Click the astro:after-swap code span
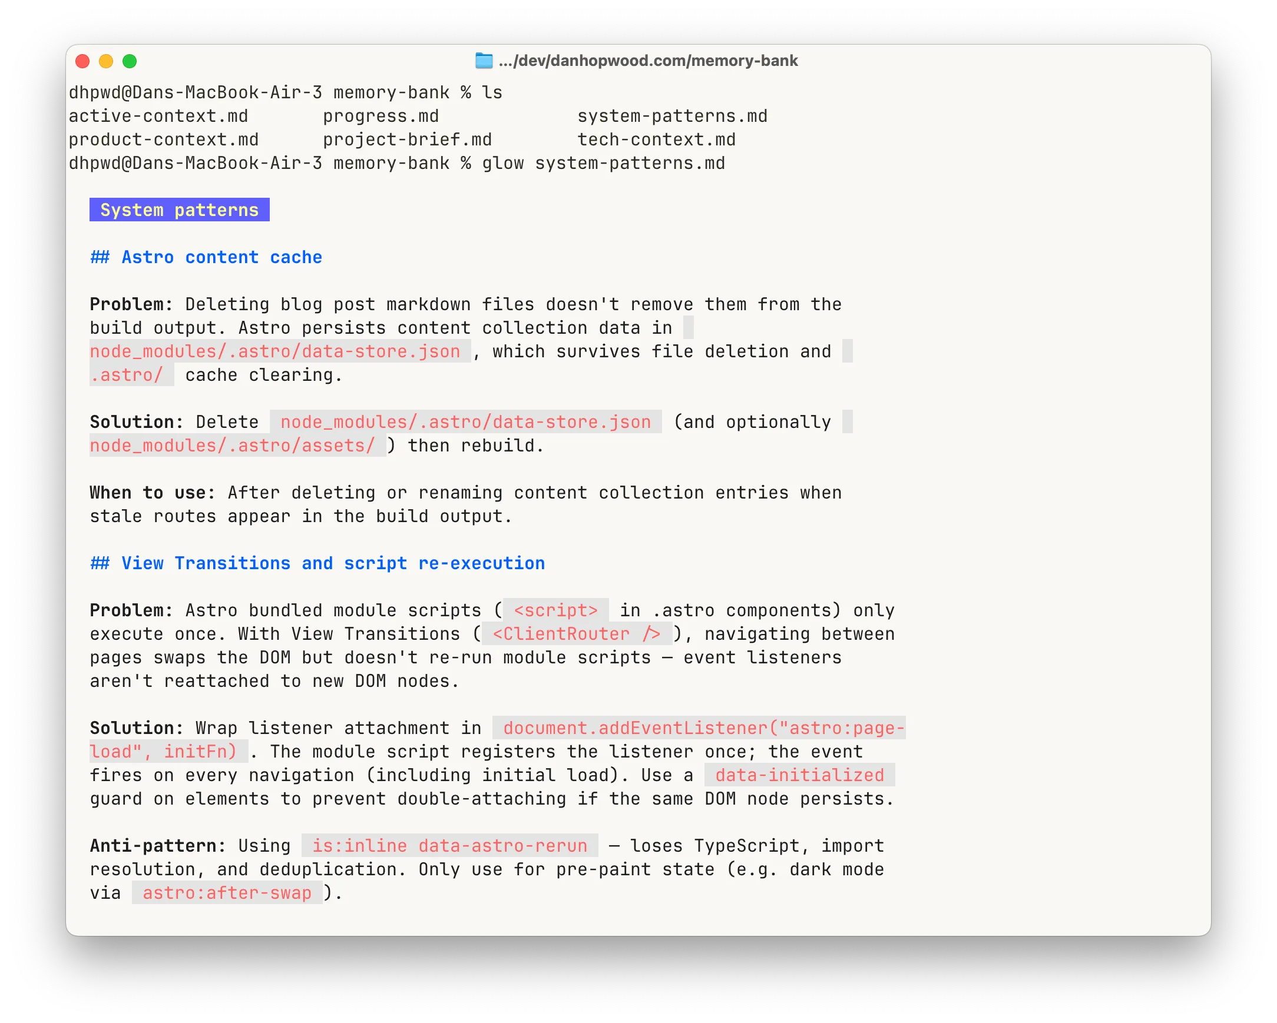 click(227, 892)
